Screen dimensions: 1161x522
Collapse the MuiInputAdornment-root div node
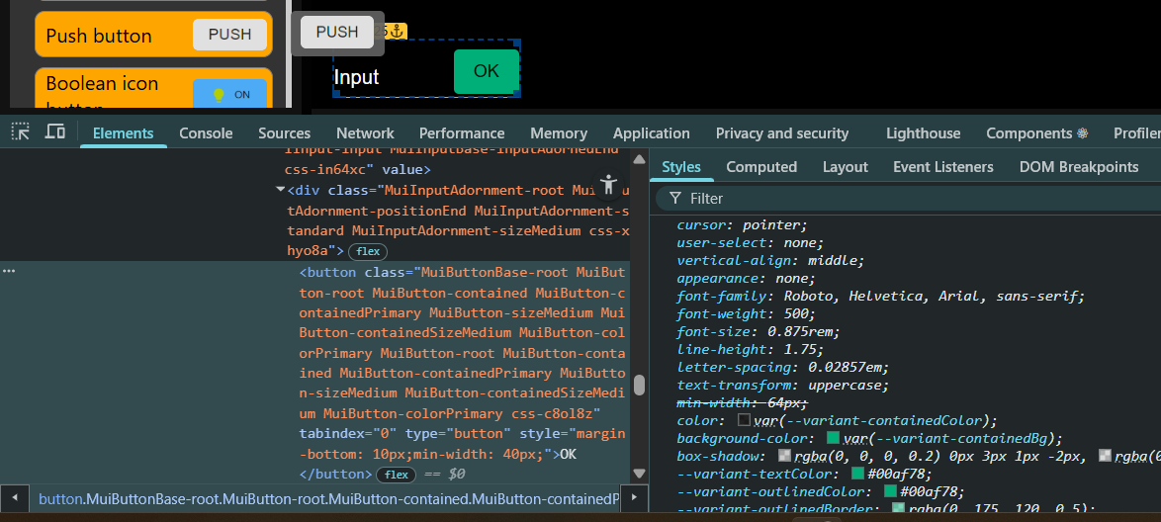280,190
